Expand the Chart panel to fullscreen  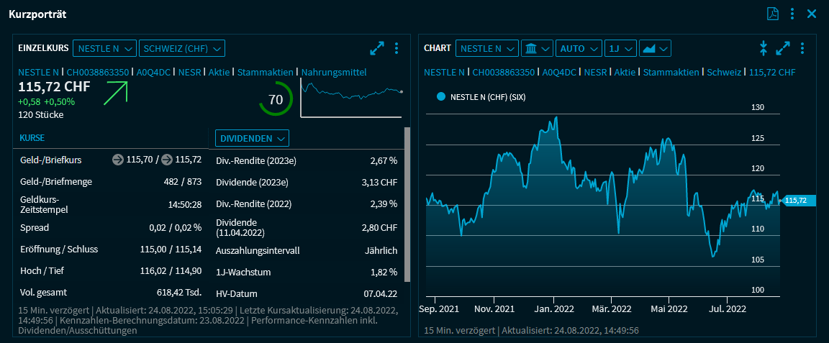click(783, 48)
